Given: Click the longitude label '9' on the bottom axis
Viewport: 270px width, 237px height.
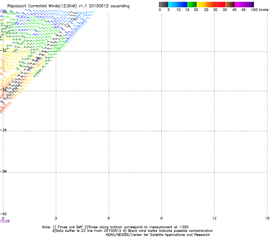Looking at the screenshot, I should click(161, 218).
